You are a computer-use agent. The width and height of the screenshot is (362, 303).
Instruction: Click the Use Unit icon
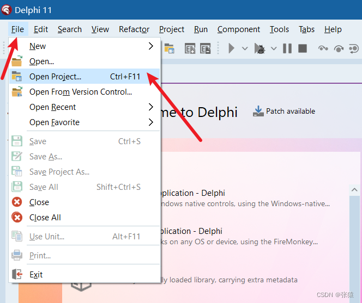click(17, 236)
